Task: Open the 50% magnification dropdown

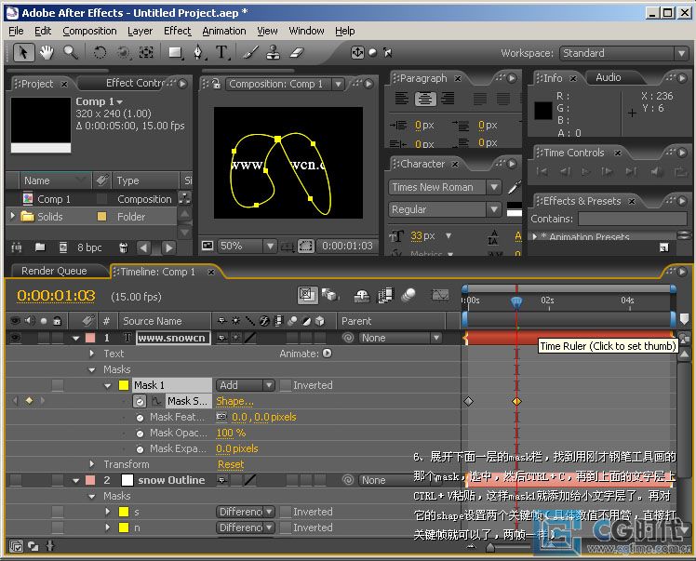Action: pyautogui.click(x=247, y=246)
